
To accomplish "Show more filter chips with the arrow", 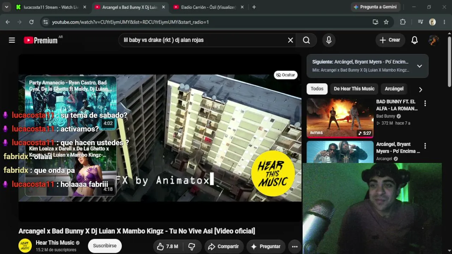I will click(x=420, y=89).
